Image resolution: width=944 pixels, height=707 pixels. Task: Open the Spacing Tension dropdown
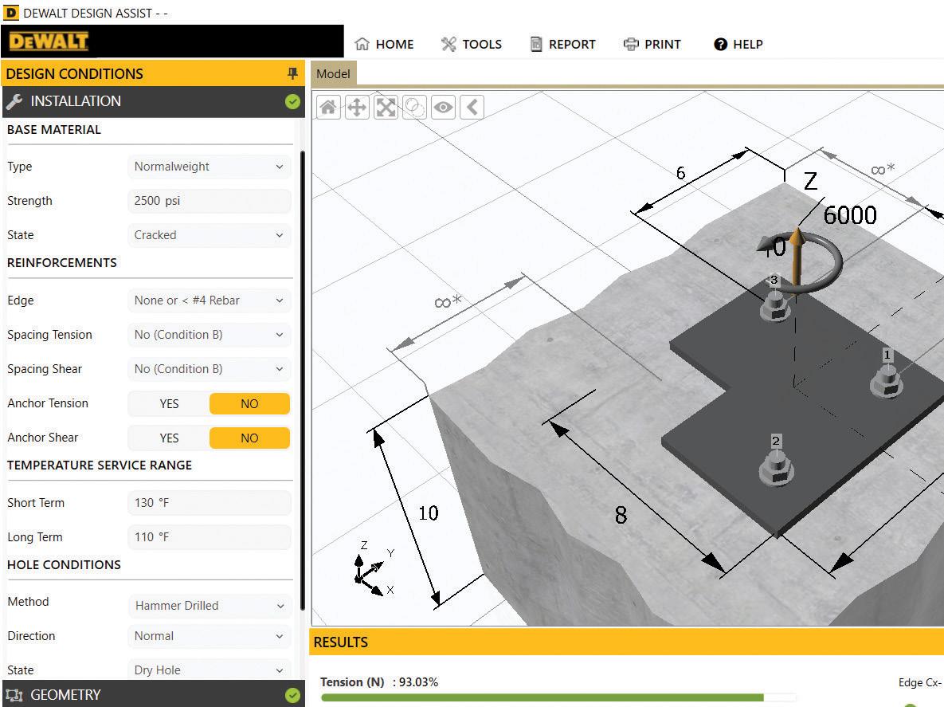[209, 335]
